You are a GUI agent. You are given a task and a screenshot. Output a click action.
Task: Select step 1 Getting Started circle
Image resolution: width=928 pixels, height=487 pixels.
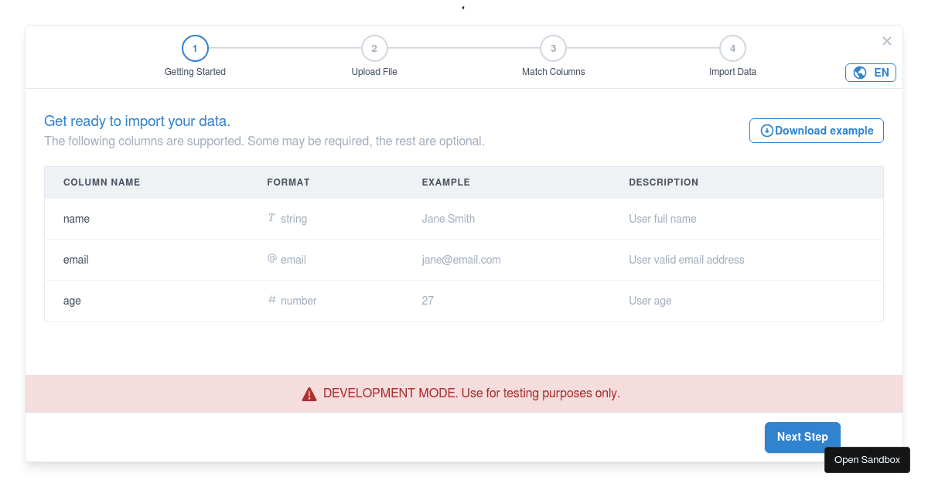pos(195,48)
